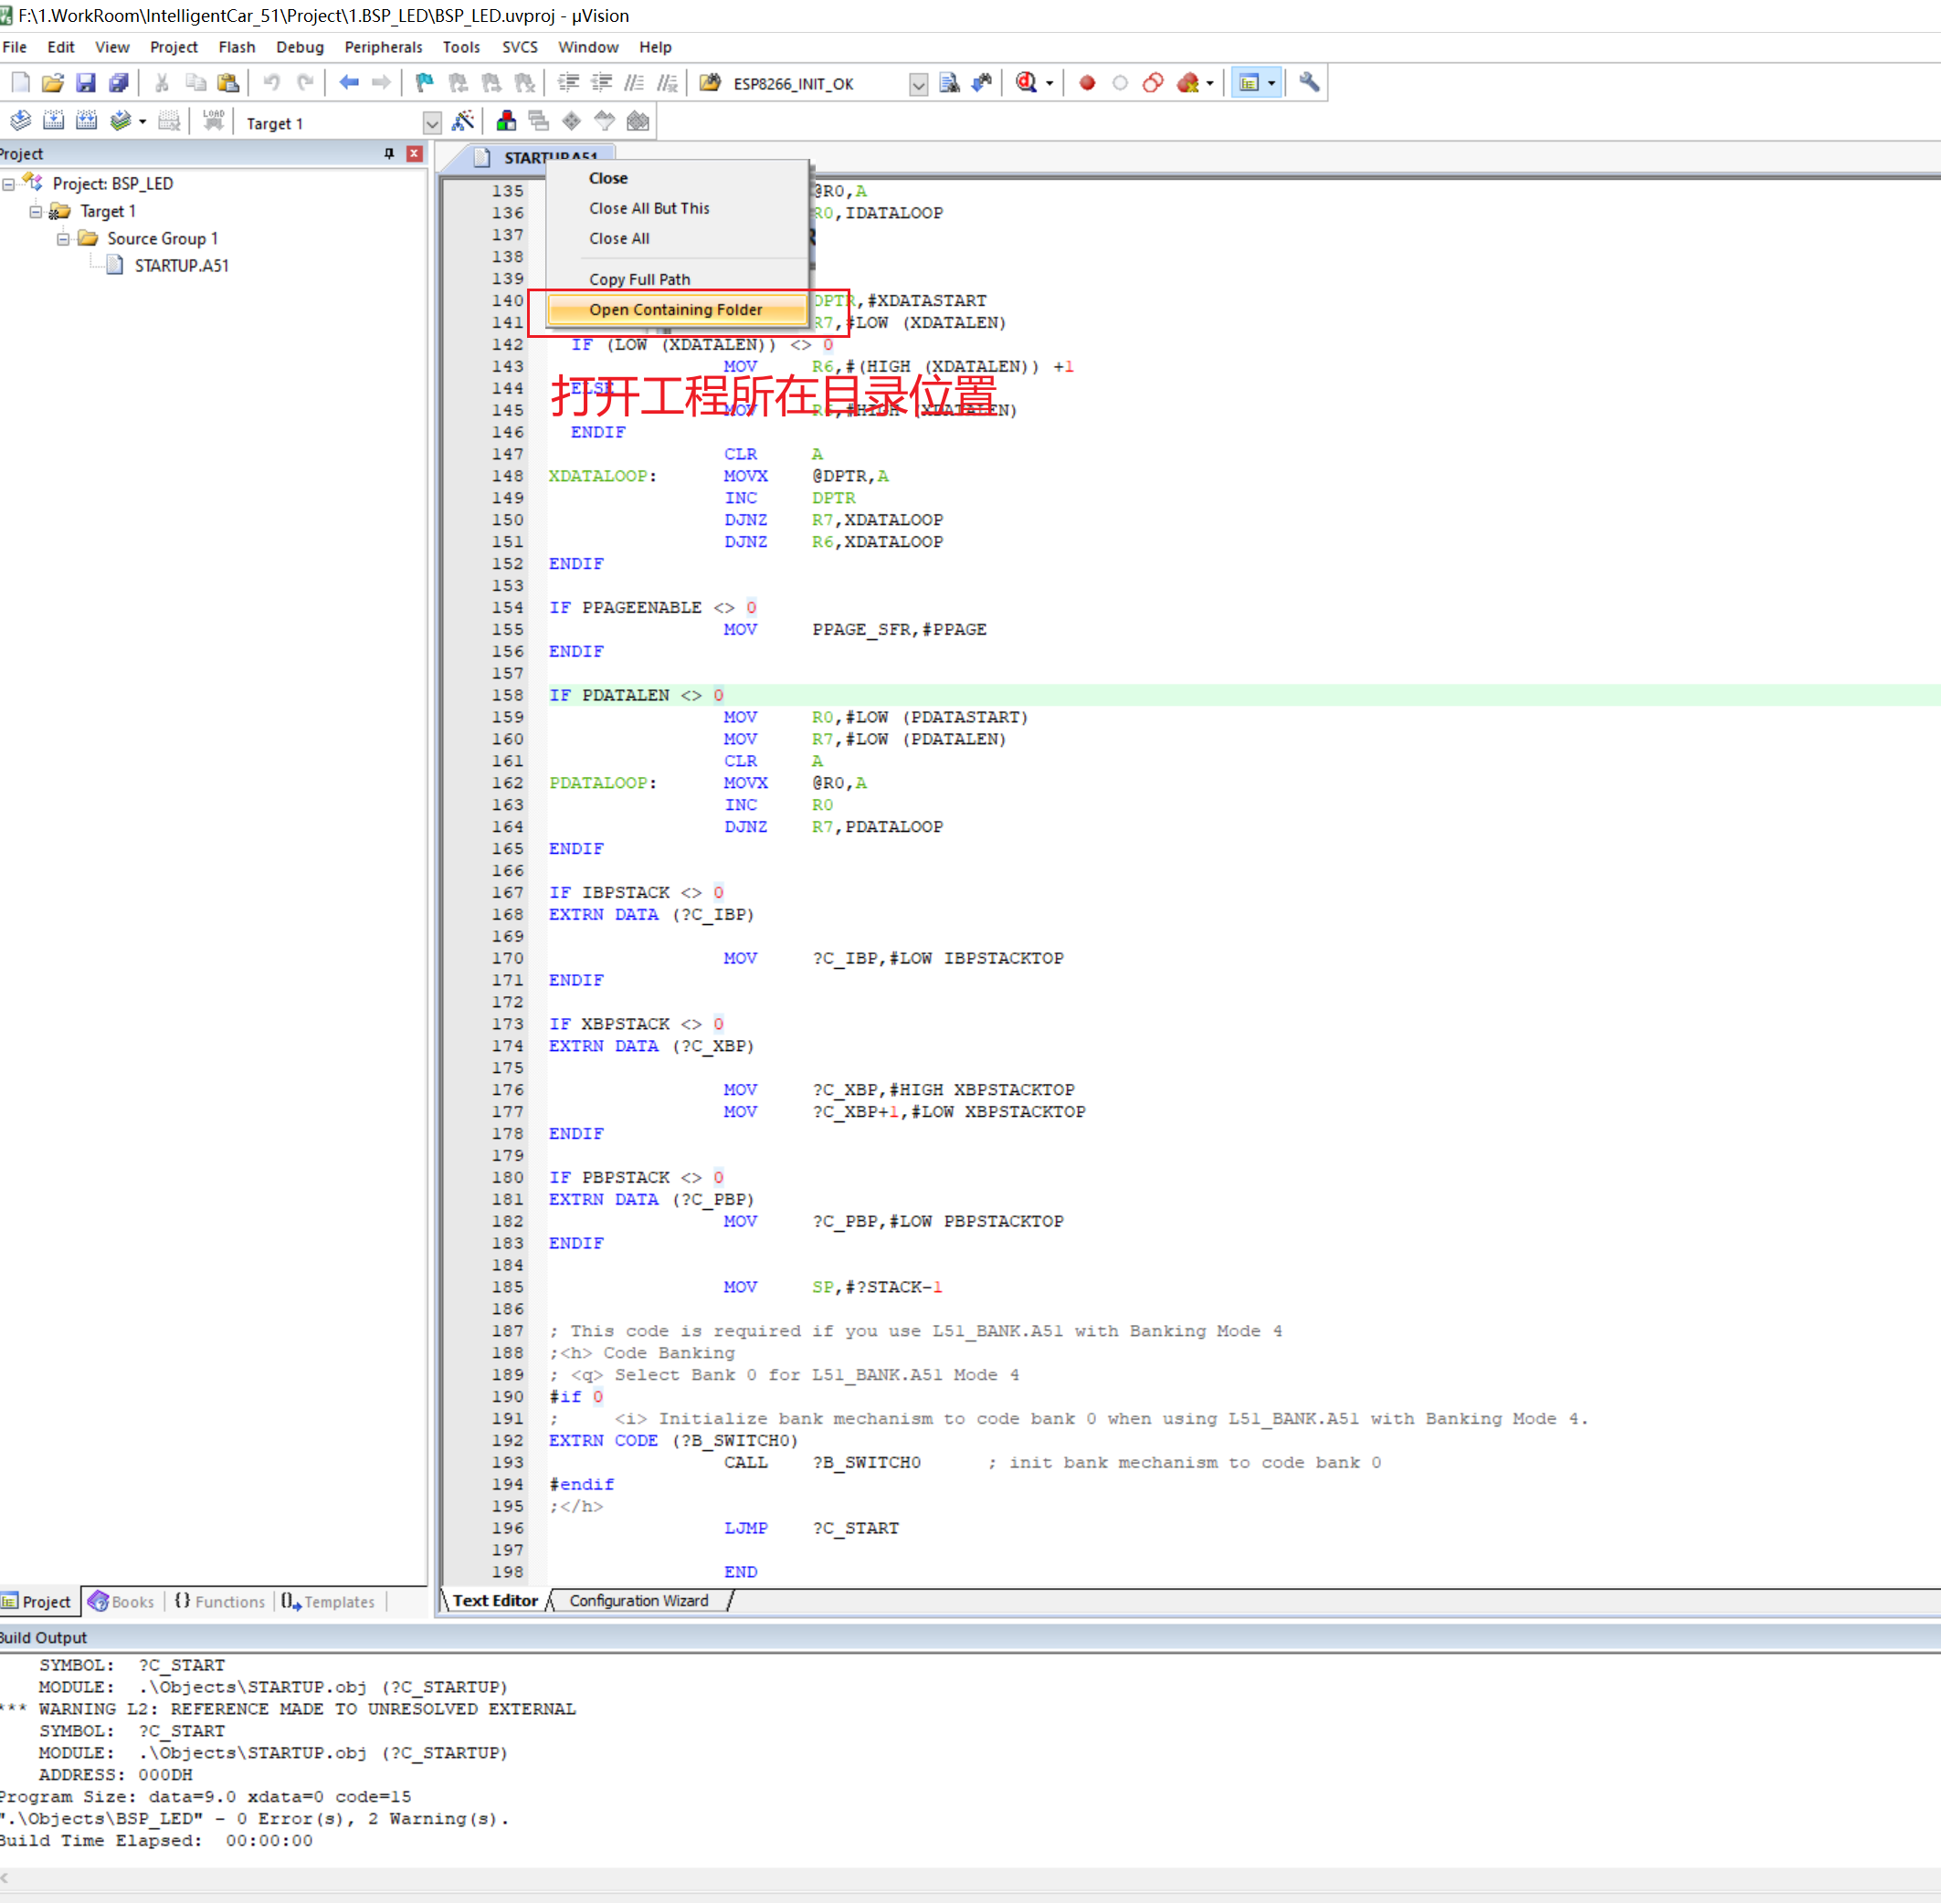Toggle the Project window layout button
Viewport: 1941px width, 1903px height.
click(1249, 83)
